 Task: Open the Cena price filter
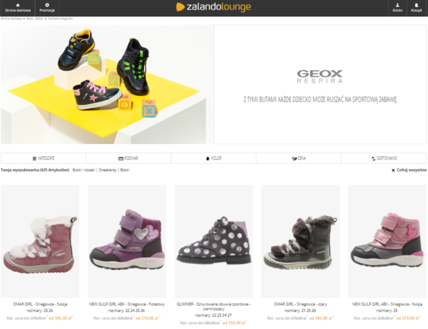(x=299, y=158)
